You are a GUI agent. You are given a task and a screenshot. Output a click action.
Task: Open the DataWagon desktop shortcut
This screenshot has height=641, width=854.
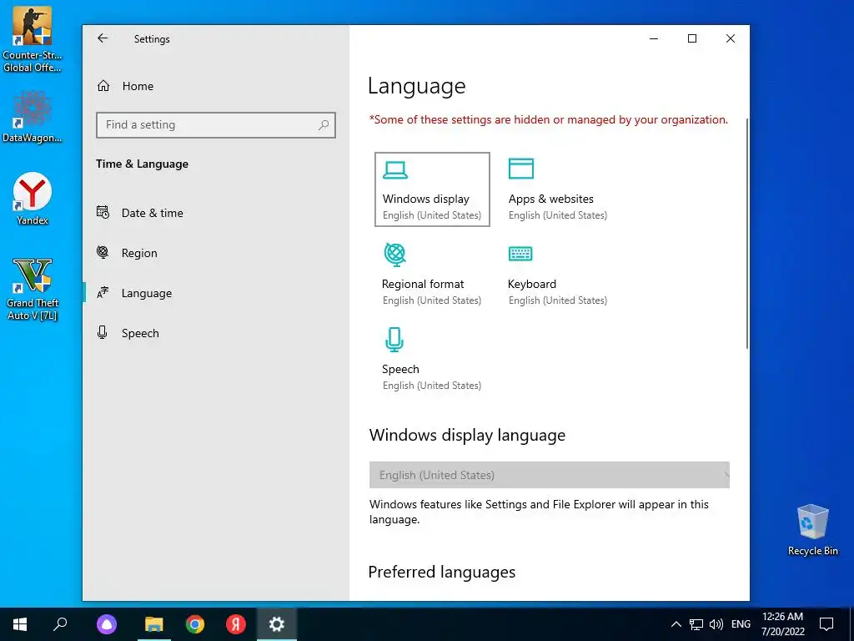point(33,116)
